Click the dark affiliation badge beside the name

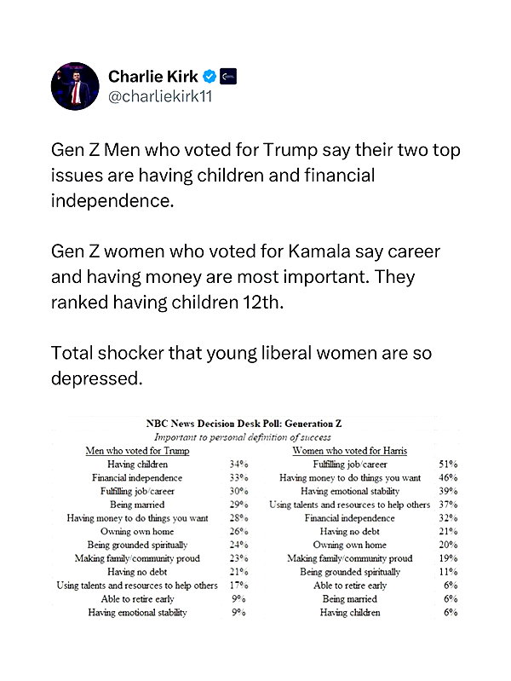[x=228, y=77]
